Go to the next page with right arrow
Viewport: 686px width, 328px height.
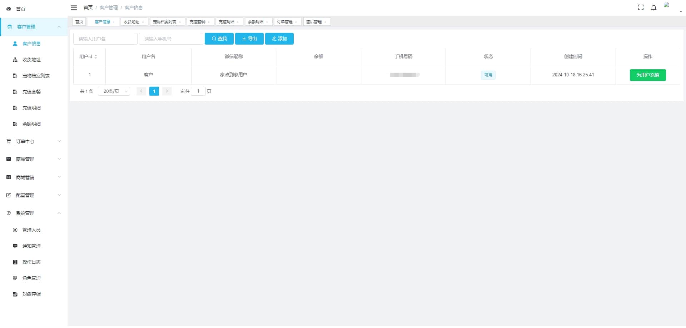167,91
